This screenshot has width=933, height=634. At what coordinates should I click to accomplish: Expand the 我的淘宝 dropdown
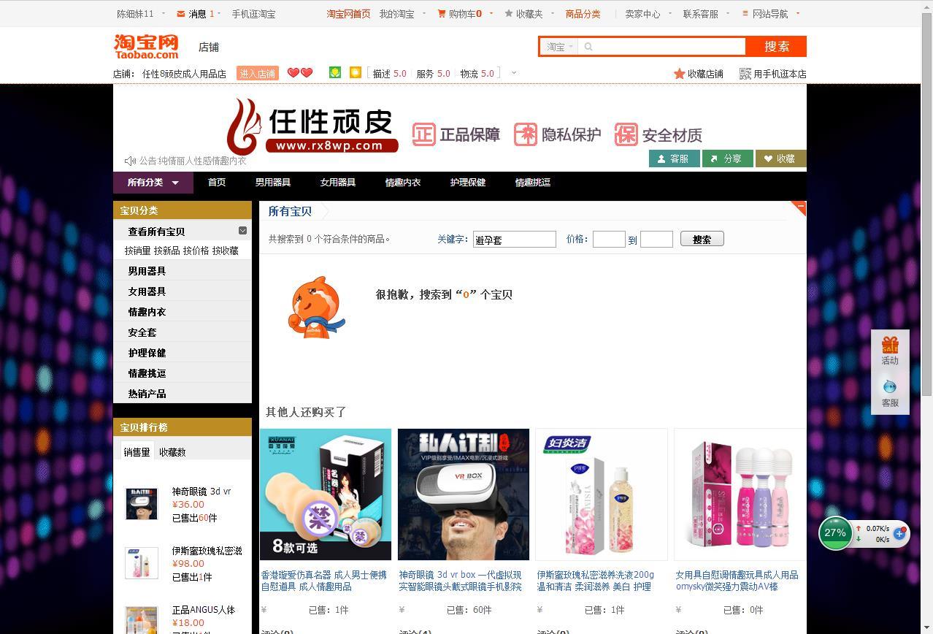424,13
